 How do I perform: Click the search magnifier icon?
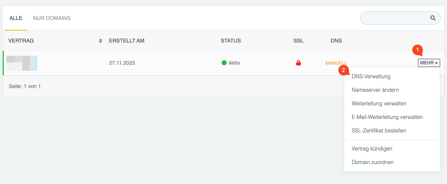433,18
